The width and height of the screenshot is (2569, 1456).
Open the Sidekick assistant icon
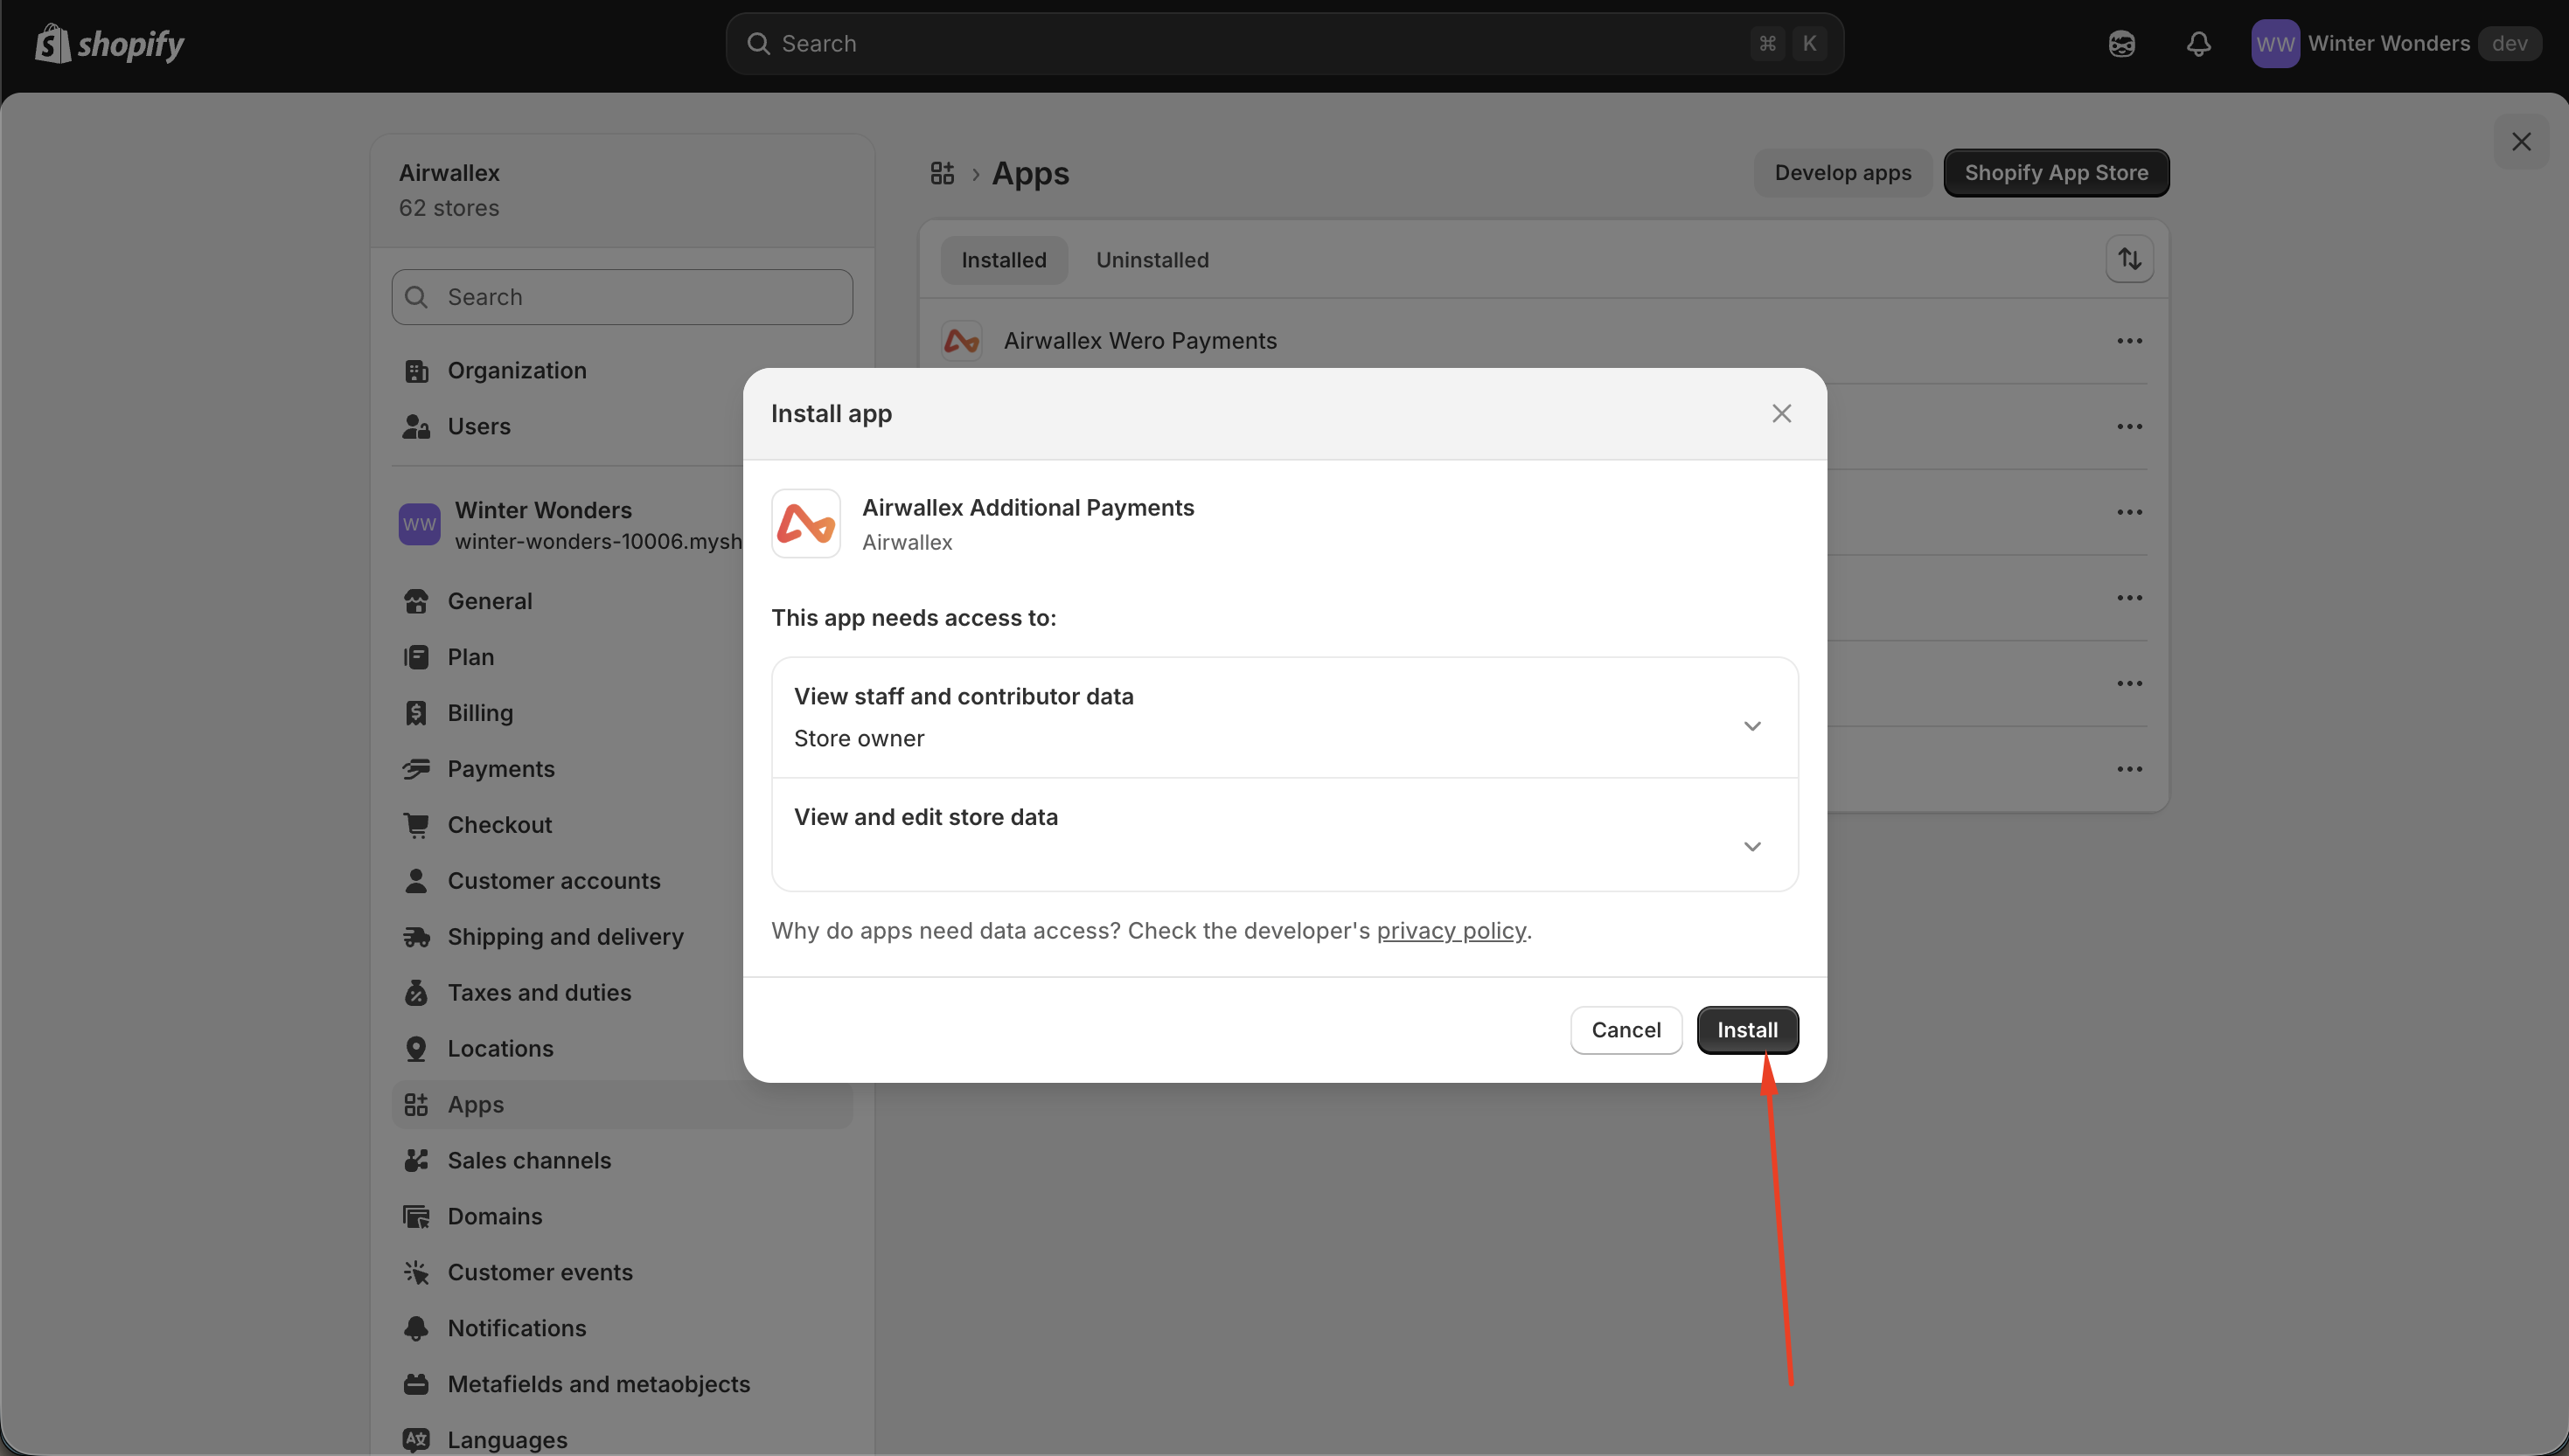pos(2120,44)
